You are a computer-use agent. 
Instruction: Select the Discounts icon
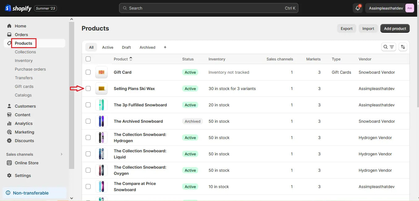coord(9,141)
